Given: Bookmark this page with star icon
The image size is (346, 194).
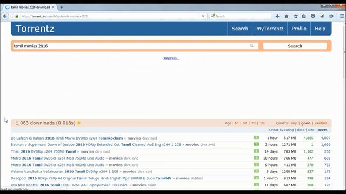Looking at the screenshot, I should click(x=296, y=16).
